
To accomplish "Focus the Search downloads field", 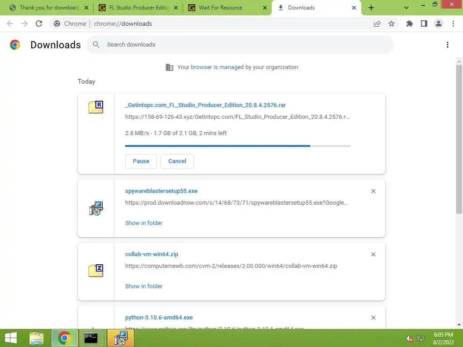I will [x=240, y=45].
